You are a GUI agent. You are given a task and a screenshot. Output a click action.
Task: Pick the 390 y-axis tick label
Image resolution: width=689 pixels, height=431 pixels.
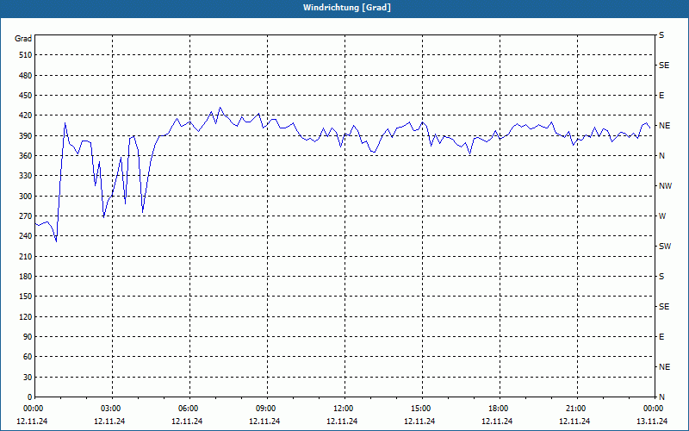pos(26,136)
